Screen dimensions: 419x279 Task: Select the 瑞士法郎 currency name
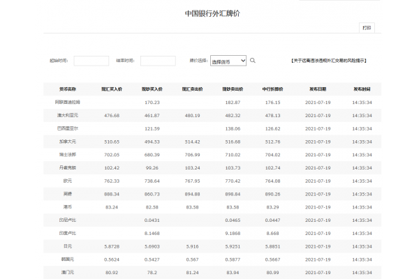click(68, 154)
